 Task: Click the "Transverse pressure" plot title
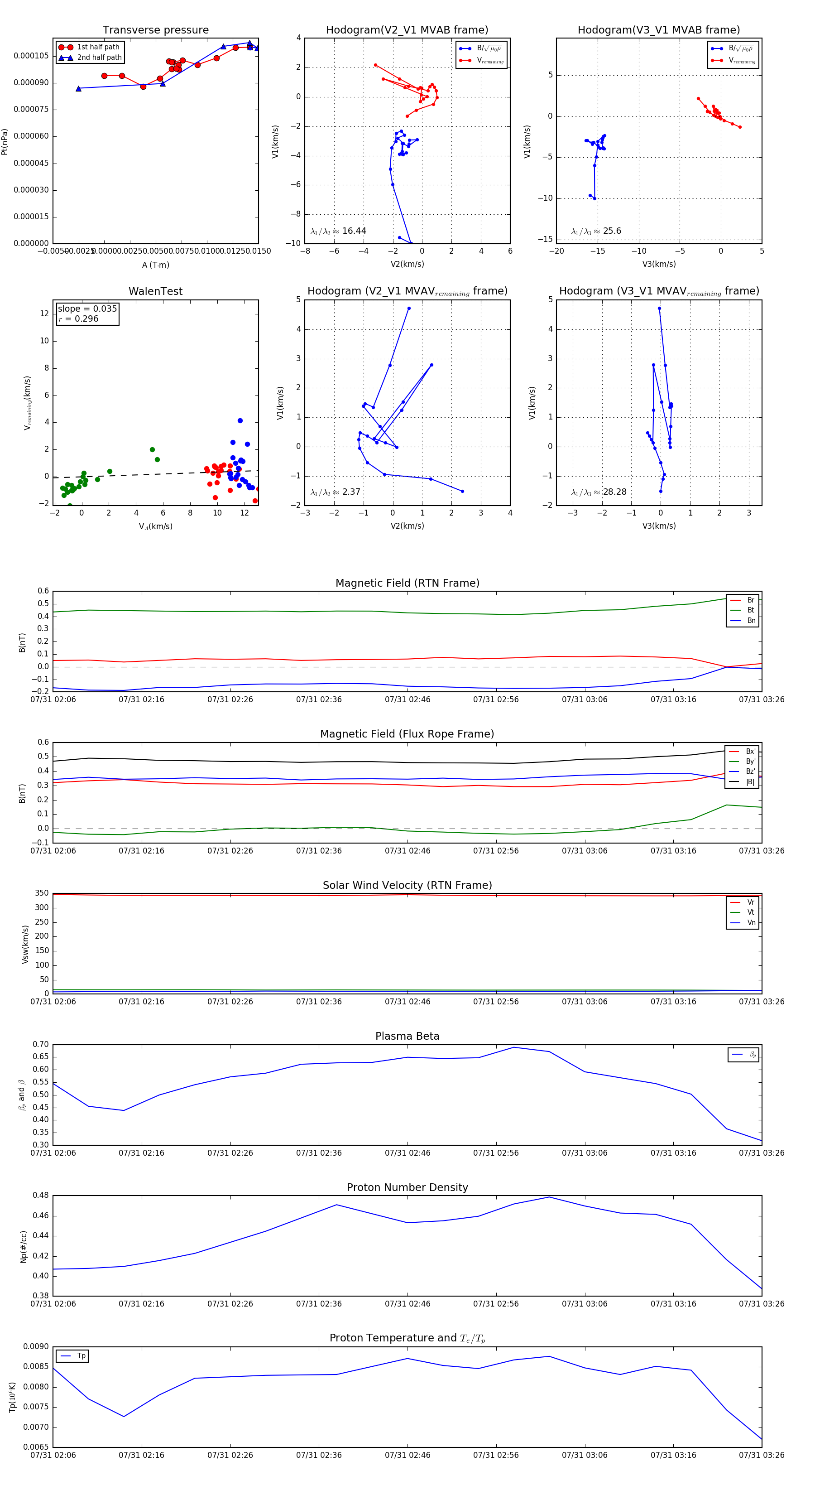pos(155,30)
